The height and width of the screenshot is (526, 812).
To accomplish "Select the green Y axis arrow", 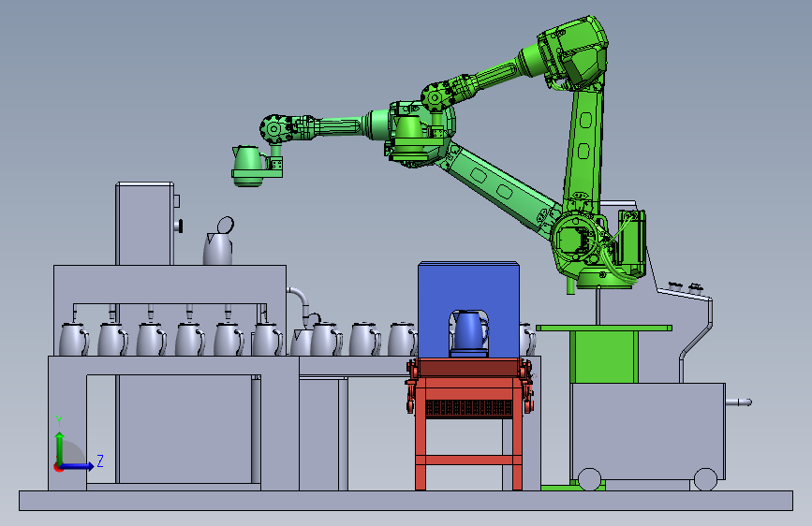I will tap(60, 447).
